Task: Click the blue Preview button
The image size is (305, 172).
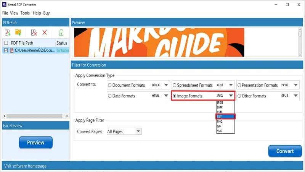Action: click(36, 143)
